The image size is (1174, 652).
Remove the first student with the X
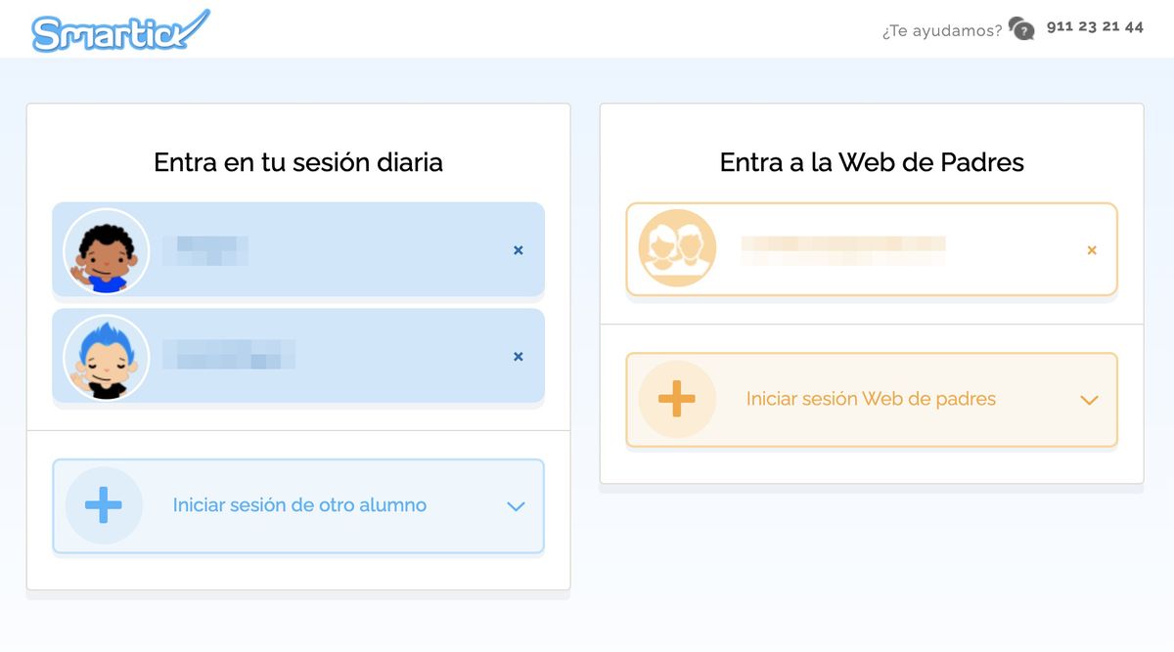point(518,250)
